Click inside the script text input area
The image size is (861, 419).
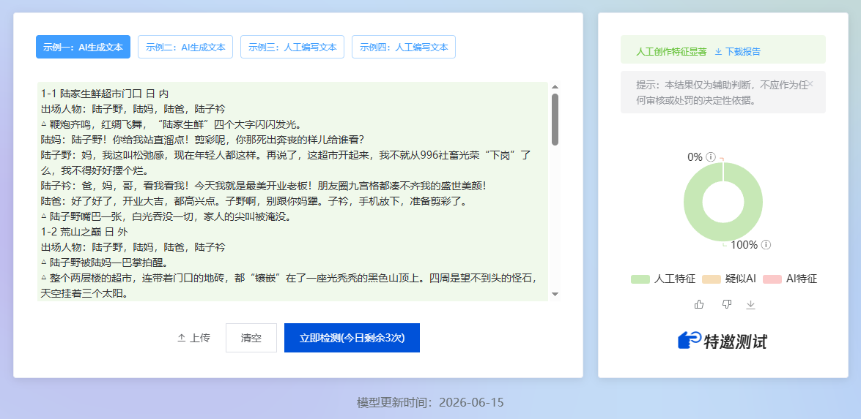coord(292,191)
